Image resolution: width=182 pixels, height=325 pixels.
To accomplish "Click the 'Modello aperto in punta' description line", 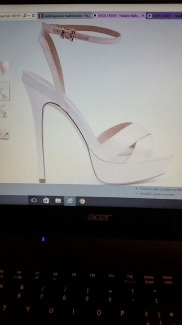I will [157, 194].
